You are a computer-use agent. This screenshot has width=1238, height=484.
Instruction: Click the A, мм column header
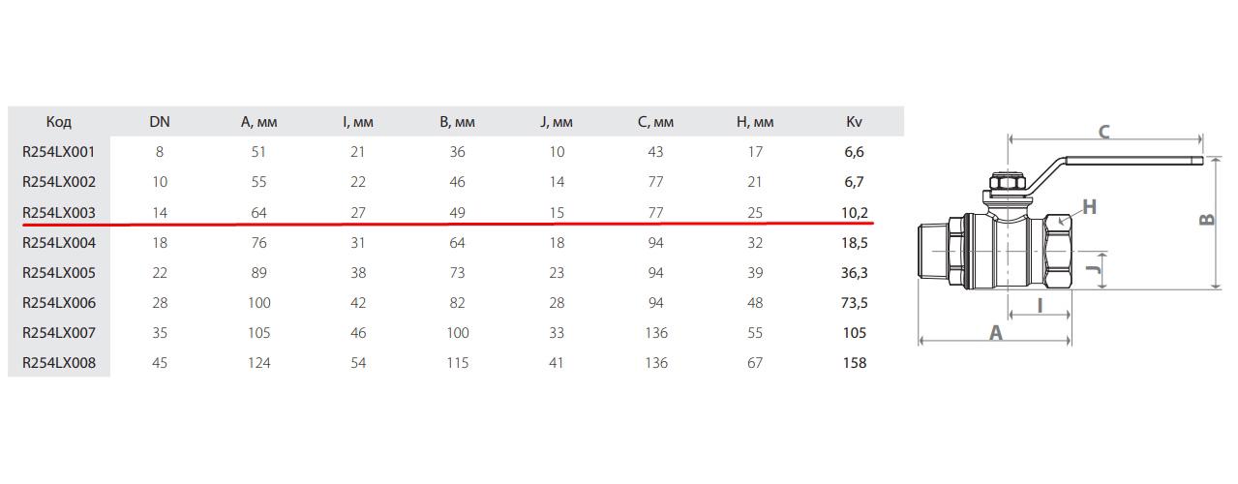[x=259, y=122]
